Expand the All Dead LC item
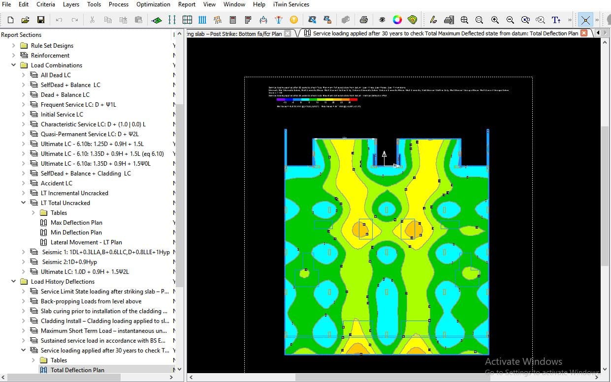The width and height of the screenshot is (611, 382). pos(23,75)
